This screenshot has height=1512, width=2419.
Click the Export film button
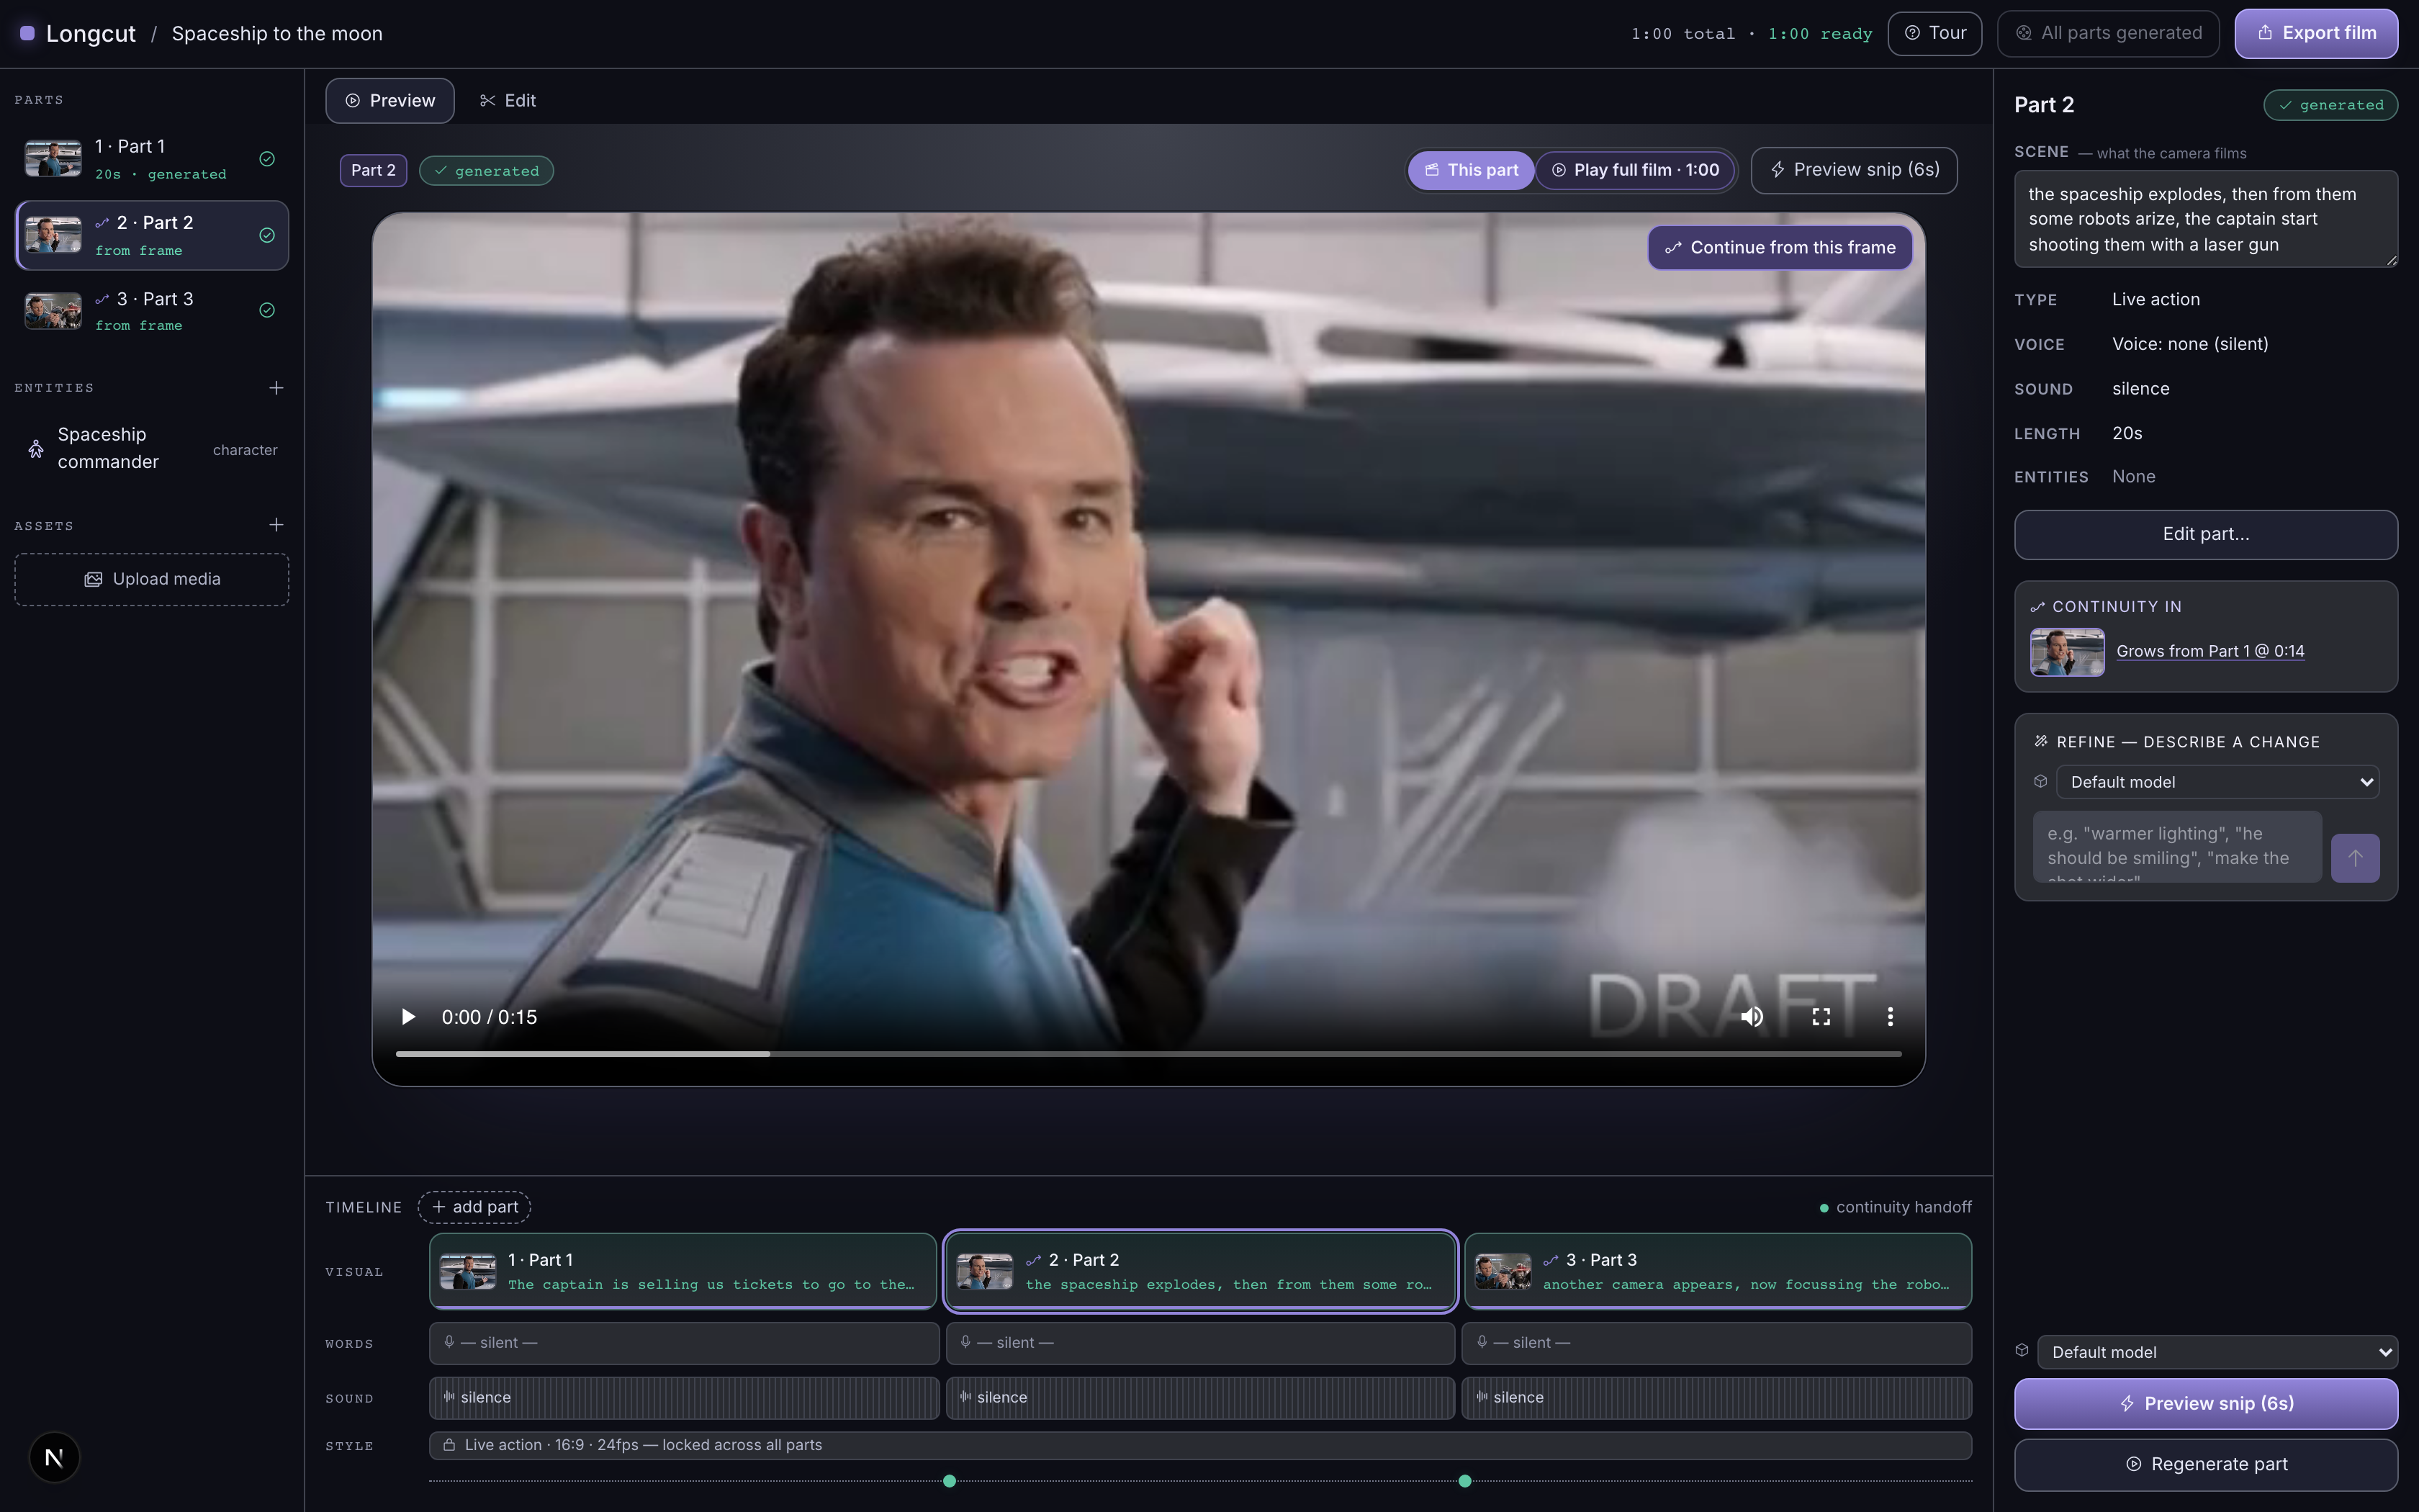point(2316,33)
